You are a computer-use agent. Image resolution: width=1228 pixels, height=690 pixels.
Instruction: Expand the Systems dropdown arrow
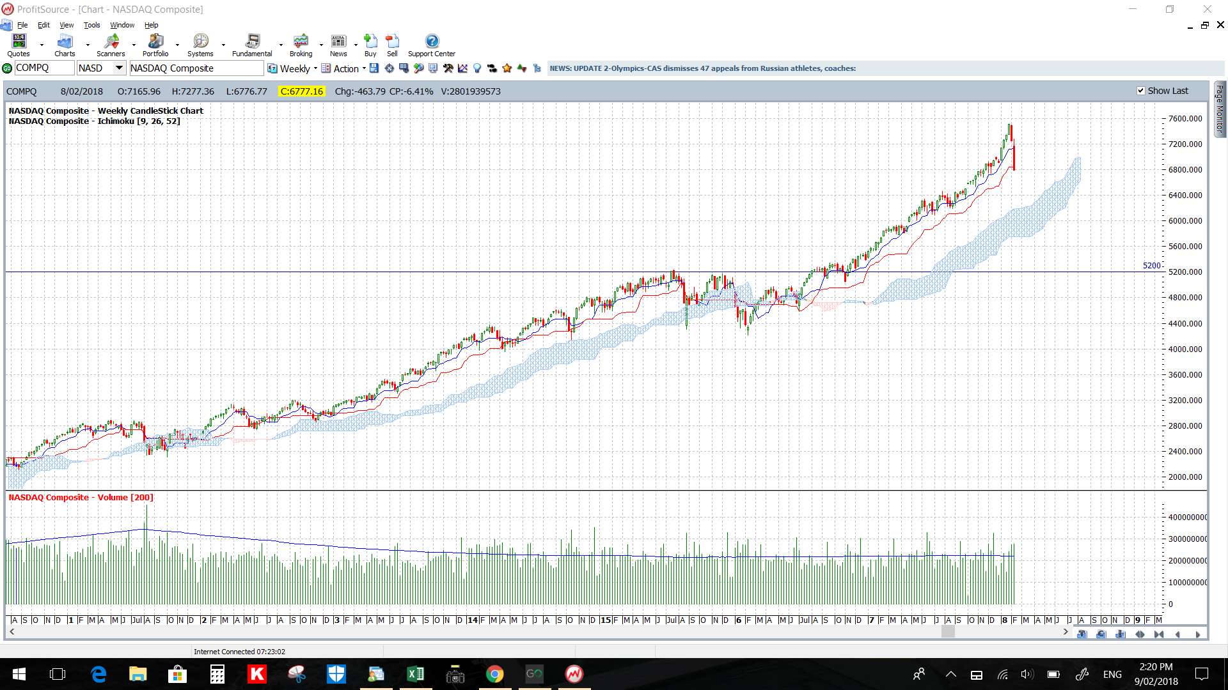tap(223, 45)
